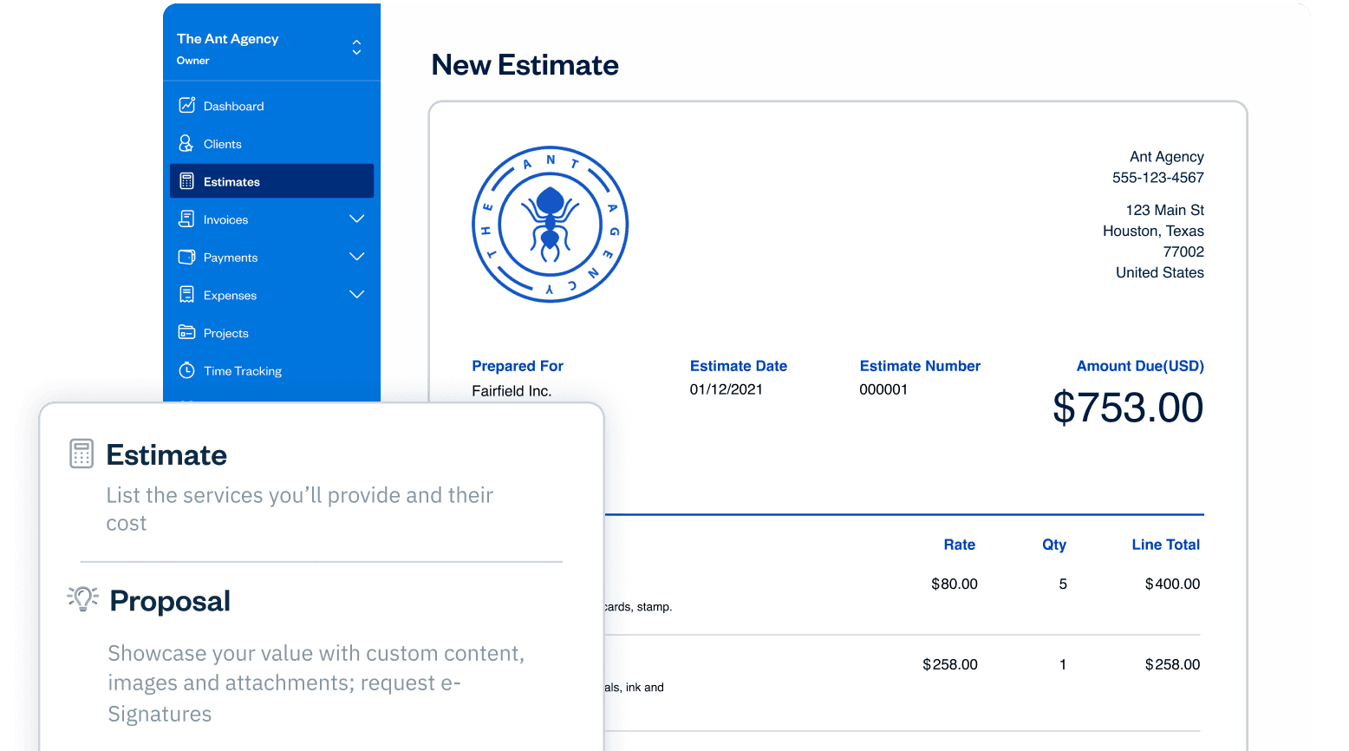Expand the Expenses submenu chevron
The image size is (1349, 751).
[356, 295]
